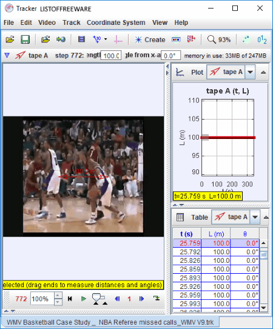Open the Track Control icon
This screenshot has height=329, width=273.
click(x=176, y=39)
